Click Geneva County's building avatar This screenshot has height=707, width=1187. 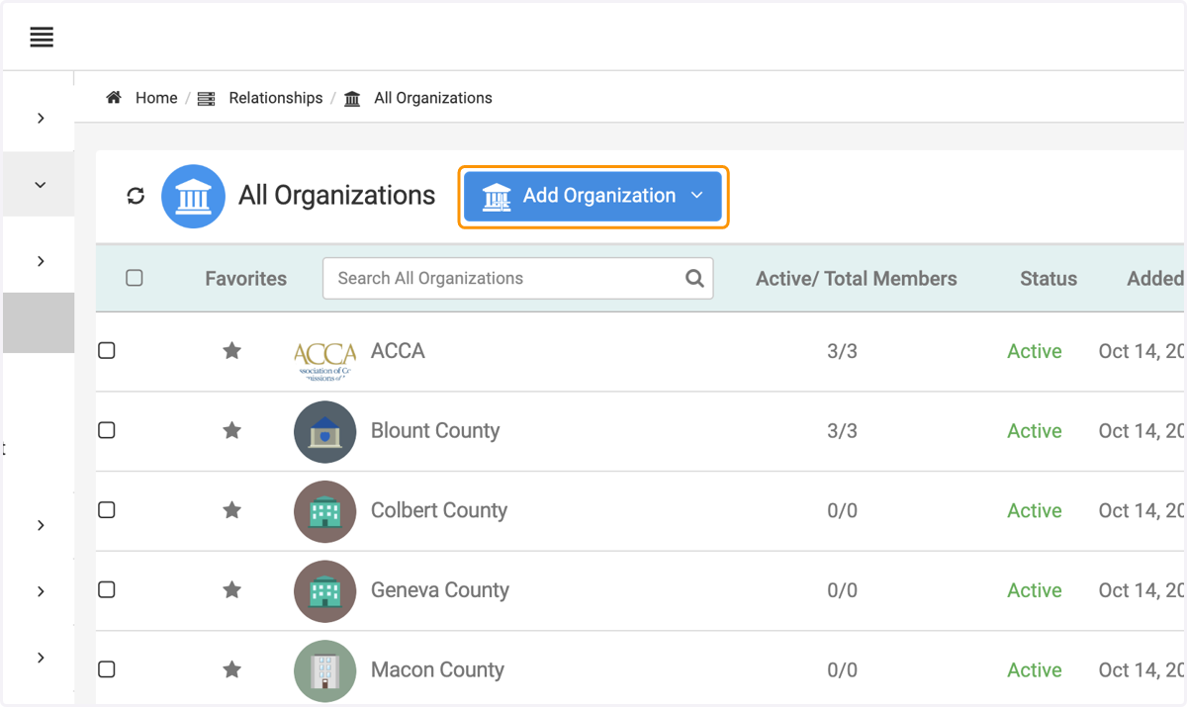coord(325,591)
